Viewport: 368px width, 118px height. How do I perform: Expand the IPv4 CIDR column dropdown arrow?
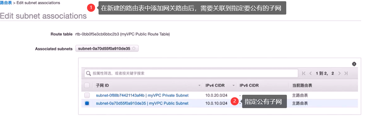(233, 86)
